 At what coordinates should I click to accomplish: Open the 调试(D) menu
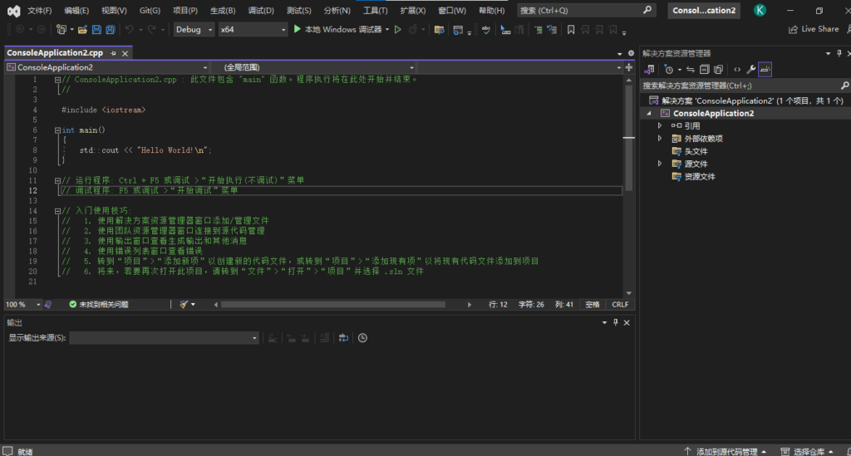[x=261, y=10]
